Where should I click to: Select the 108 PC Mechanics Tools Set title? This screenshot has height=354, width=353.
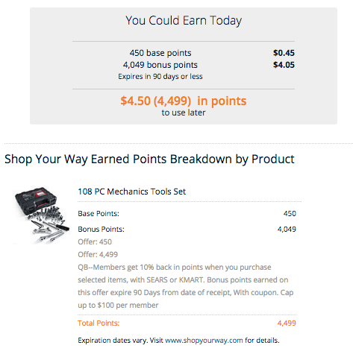coord(131,192)
